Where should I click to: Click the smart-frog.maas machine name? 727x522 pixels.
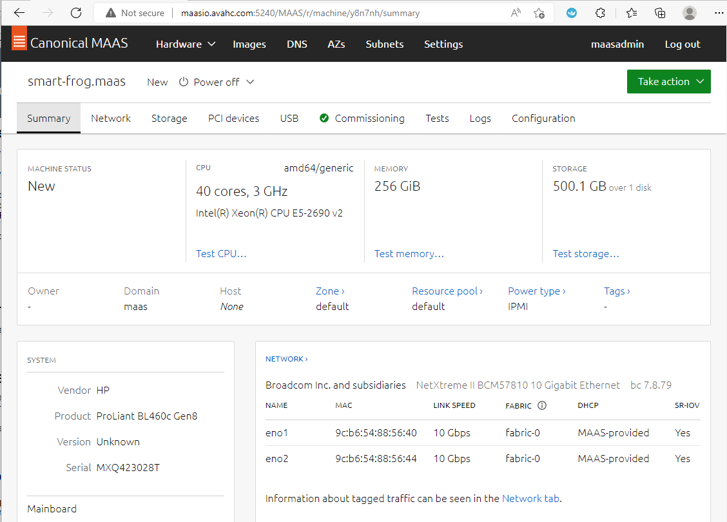coord(77,81)
